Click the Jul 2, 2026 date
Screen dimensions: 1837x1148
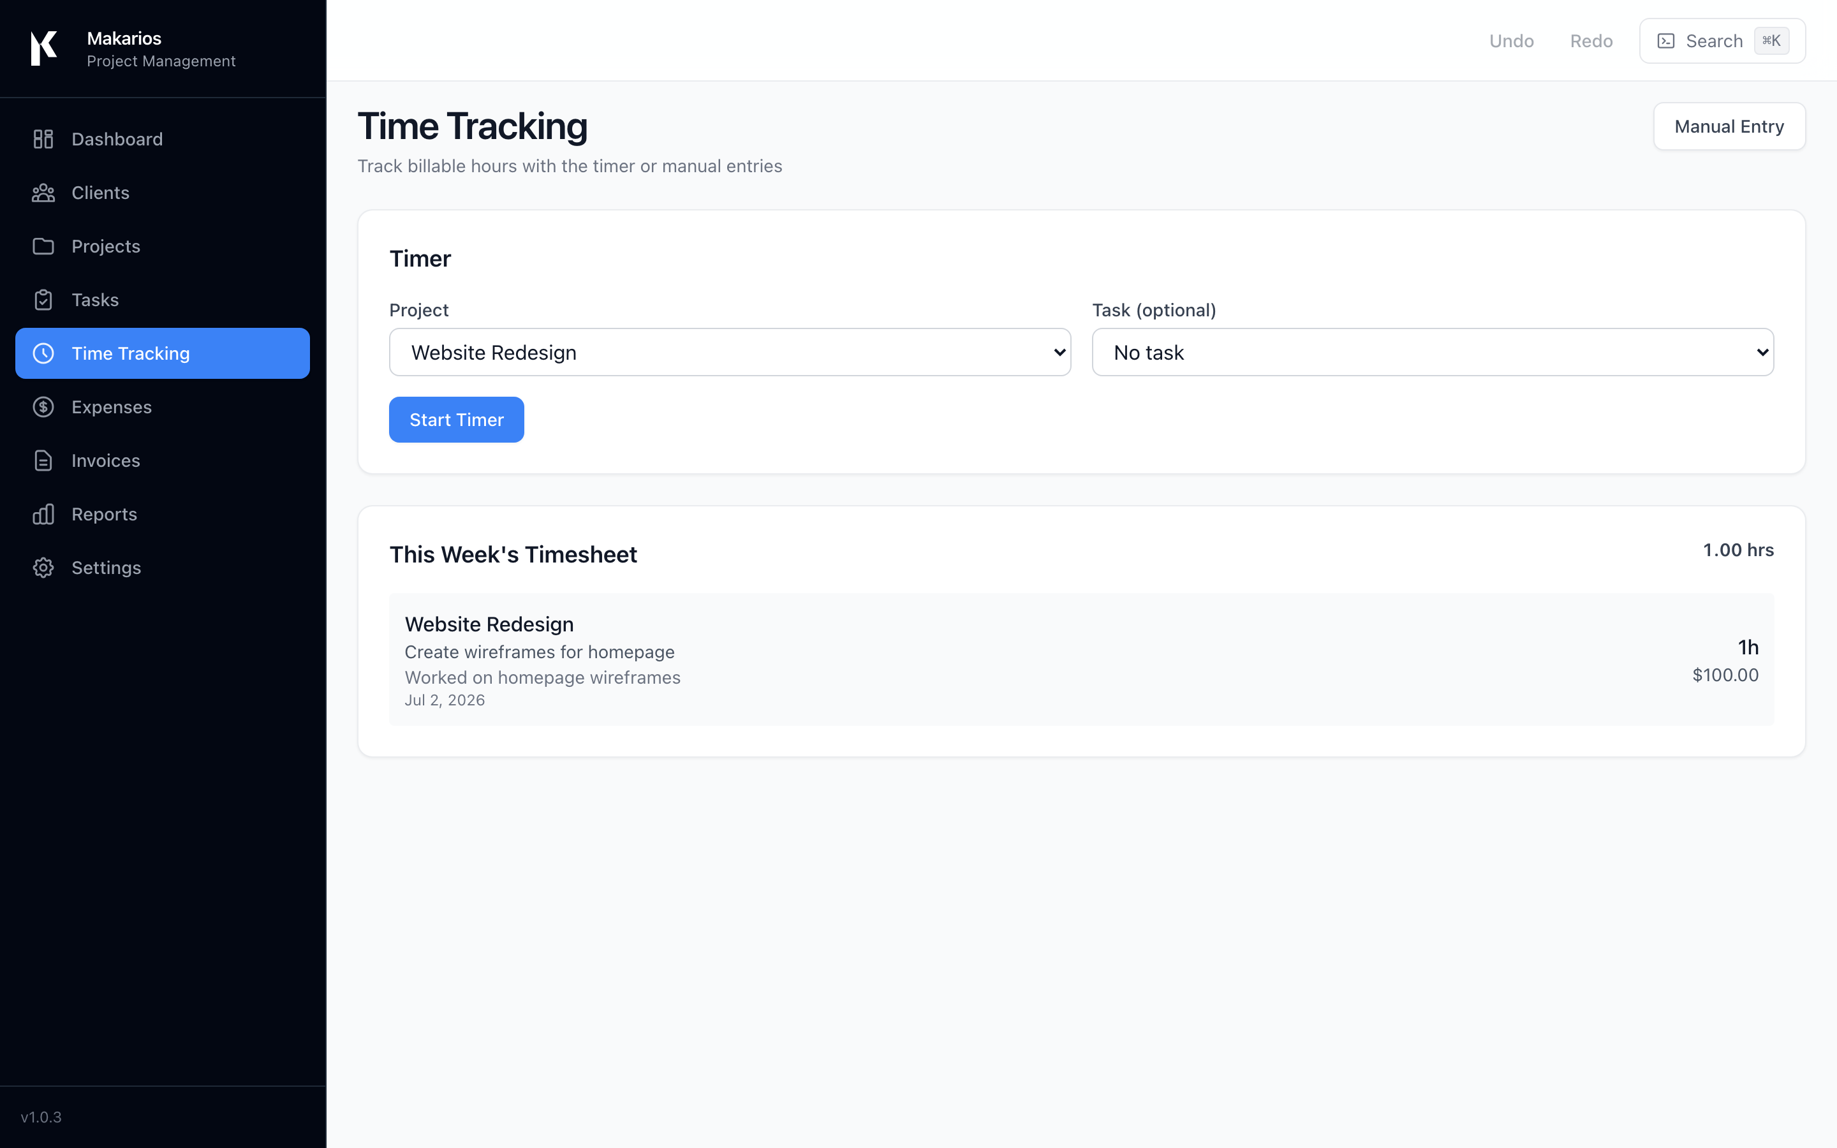[x=445, y=700]
